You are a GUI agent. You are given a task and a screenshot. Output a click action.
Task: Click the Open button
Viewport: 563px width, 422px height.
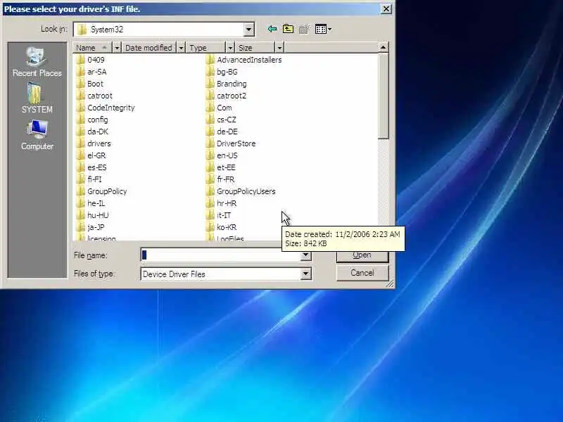362,255
